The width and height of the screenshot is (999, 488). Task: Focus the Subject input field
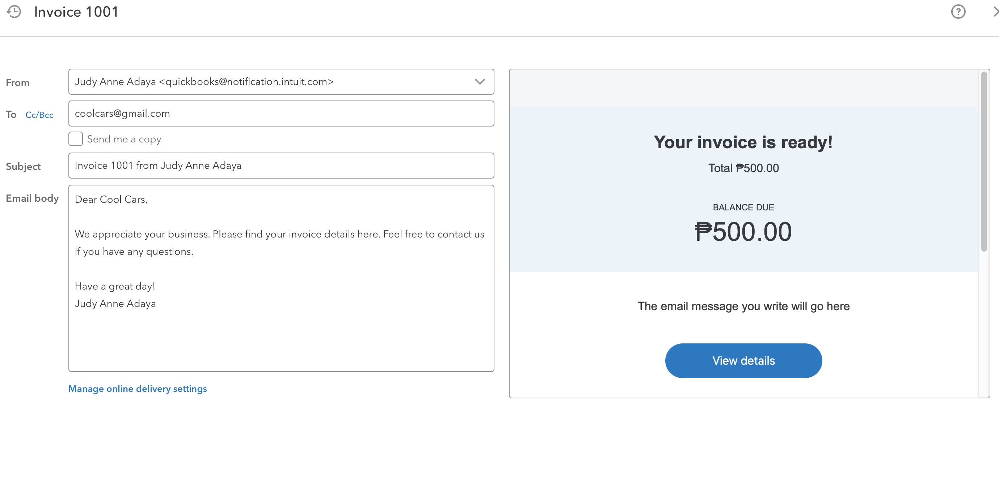(281, 166)
